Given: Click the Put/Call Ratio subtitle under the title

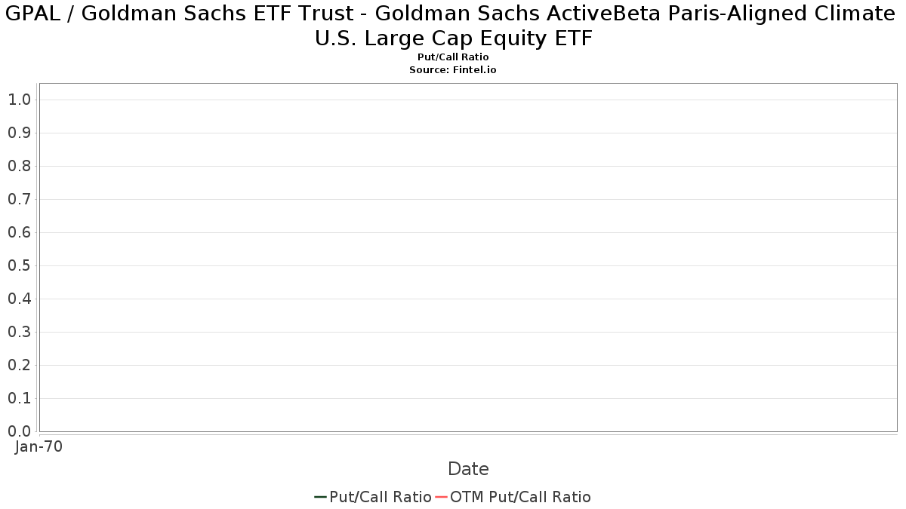Looking at the screenshot, I should pos(453,57).
